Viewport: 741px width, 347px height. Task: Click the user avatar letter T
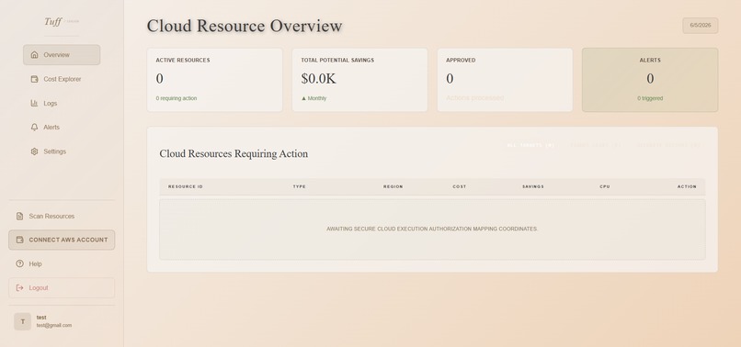click(x=22, y=321)
